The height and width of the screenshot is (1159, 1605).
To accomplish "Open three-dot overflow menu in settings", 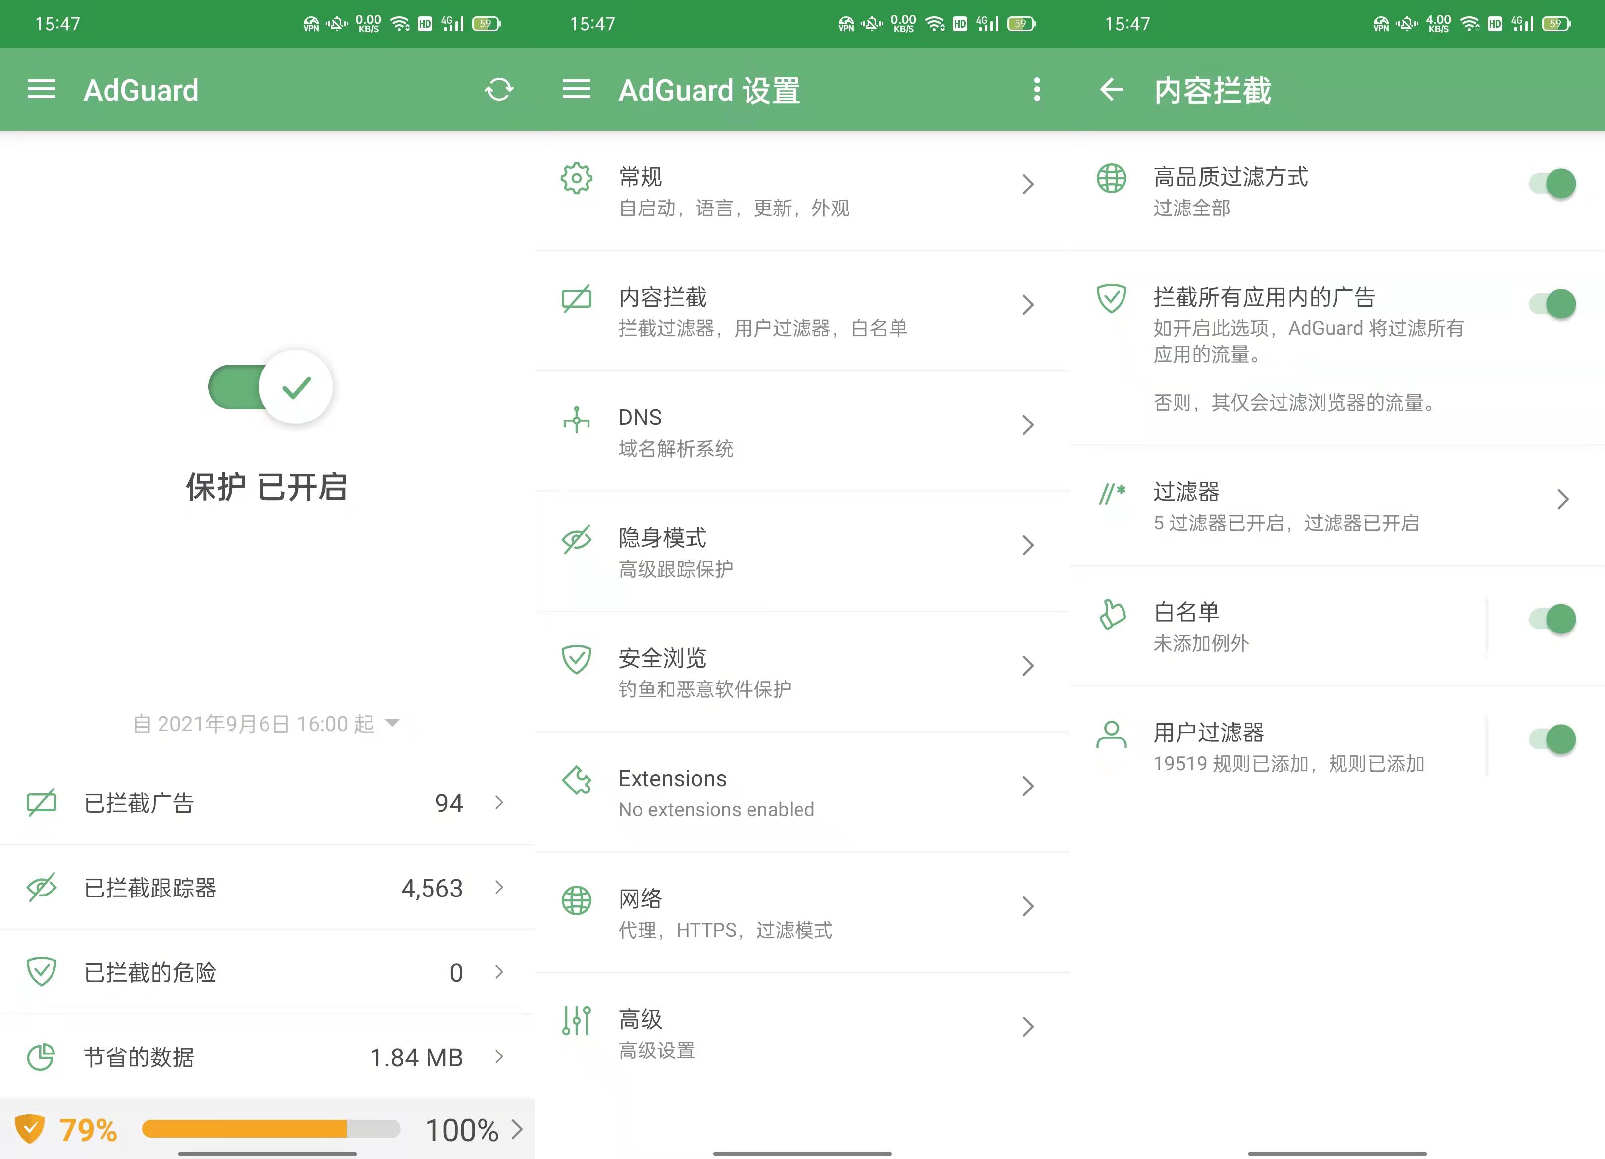I will tap(1037, 90).
